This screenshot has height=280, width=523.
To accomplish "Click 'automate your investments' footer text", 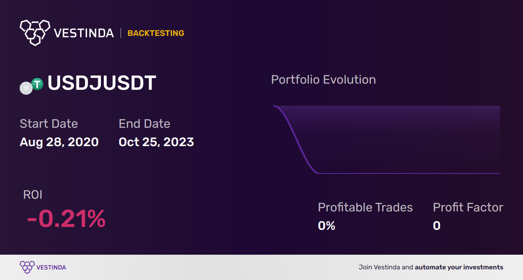I will pyautogui.click(x=459, y=267).
